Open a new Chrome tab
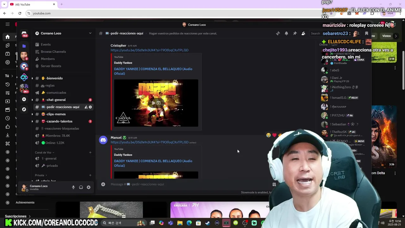Image resolution: width=405 pixels, height=228 pixels. [x=61, y=4]
